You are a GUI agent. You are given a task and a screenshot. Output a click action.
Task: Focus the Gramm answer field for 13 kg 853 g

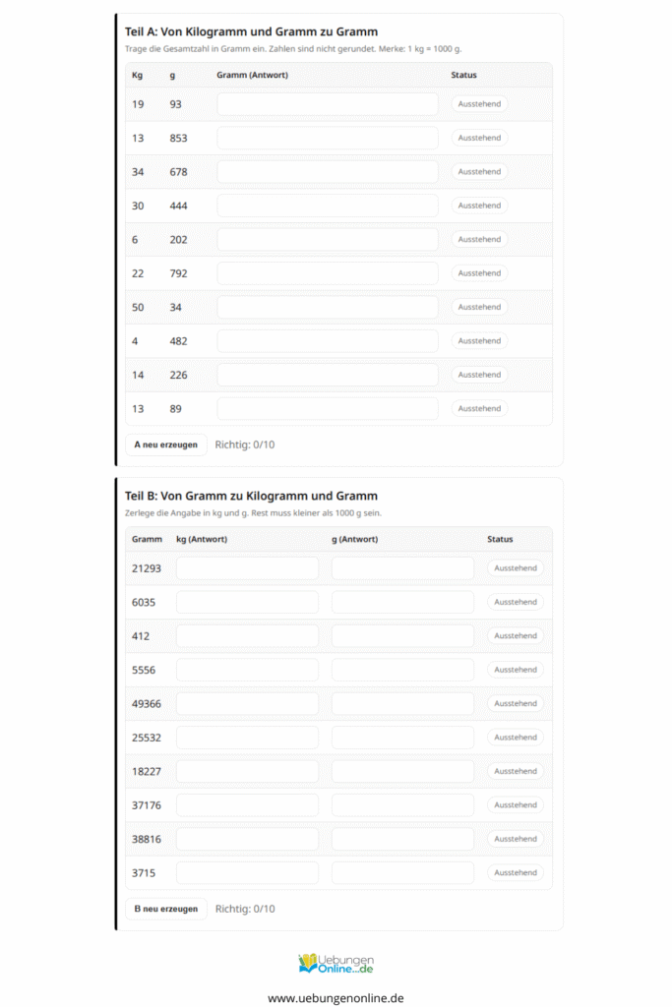pyautogui.click(x=328, y=138)
